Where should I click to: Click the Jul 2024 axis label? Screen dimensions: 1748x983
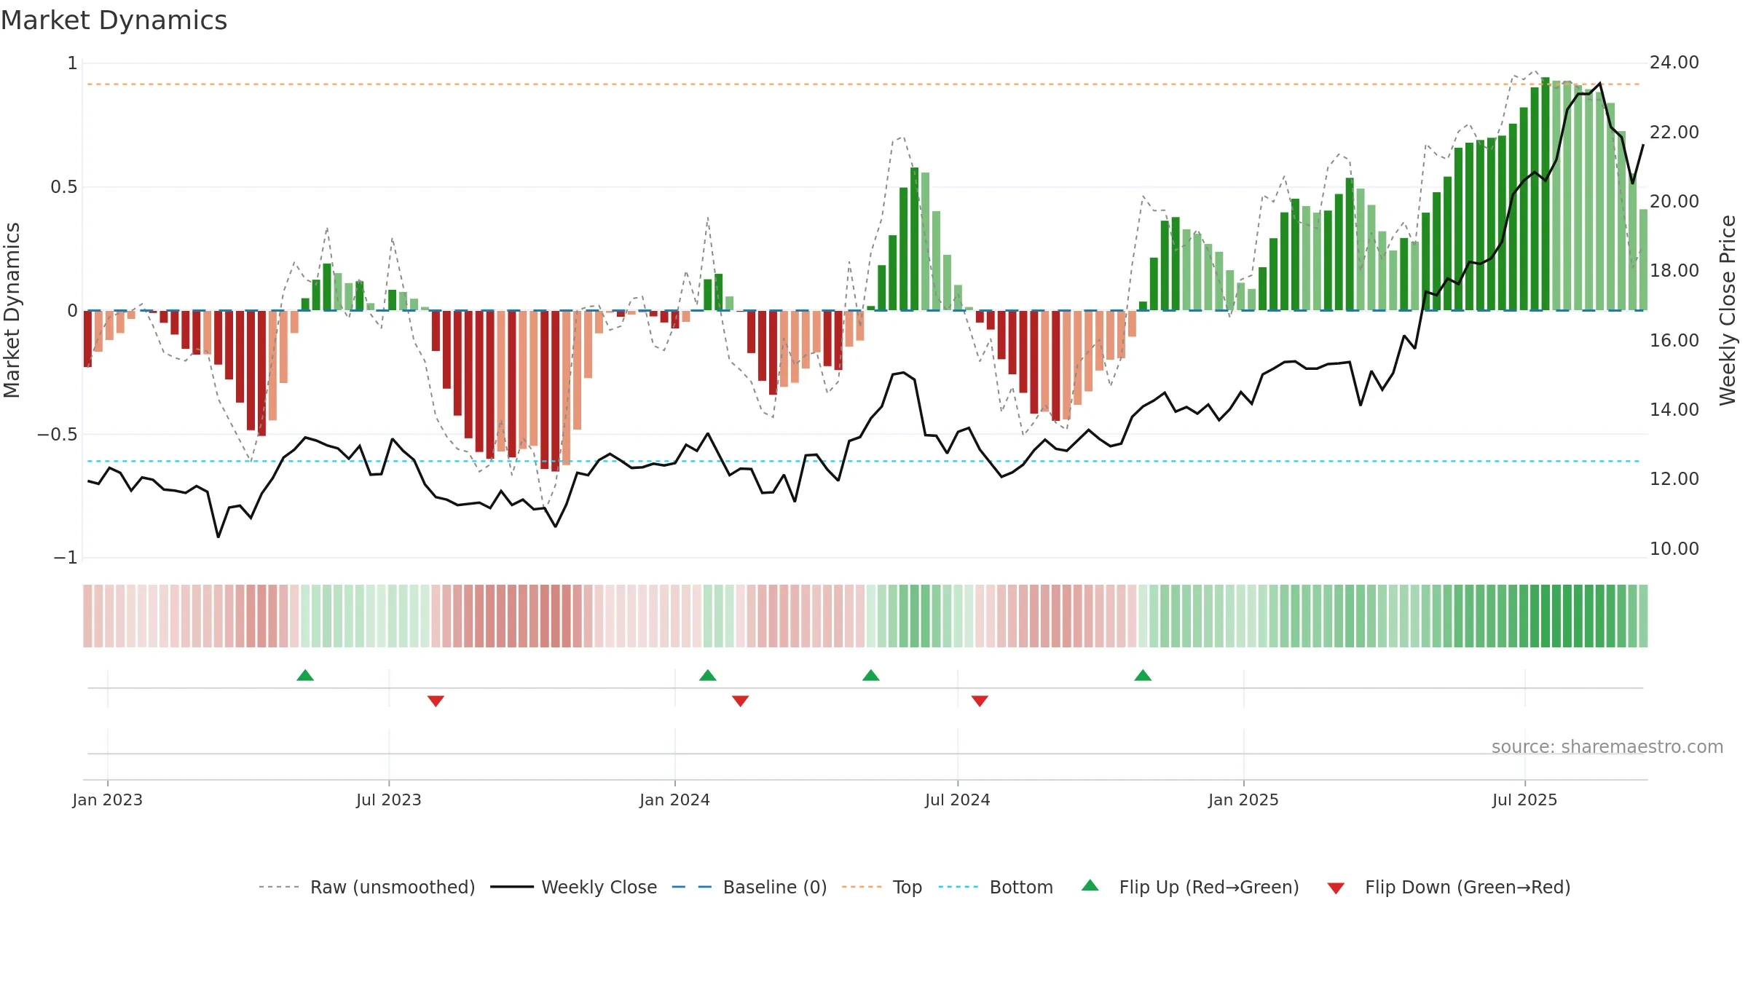pos(958,800)
